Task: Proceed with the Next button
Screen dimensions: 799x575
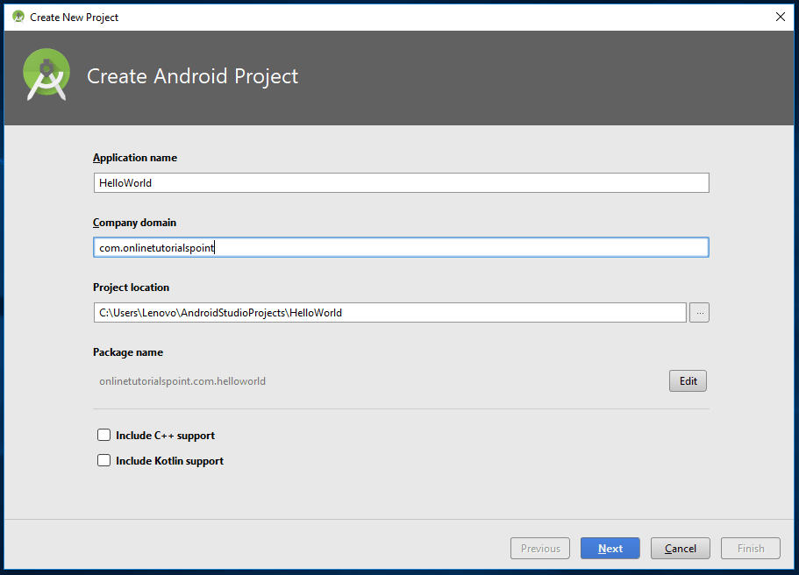Action: pos(610,549)
